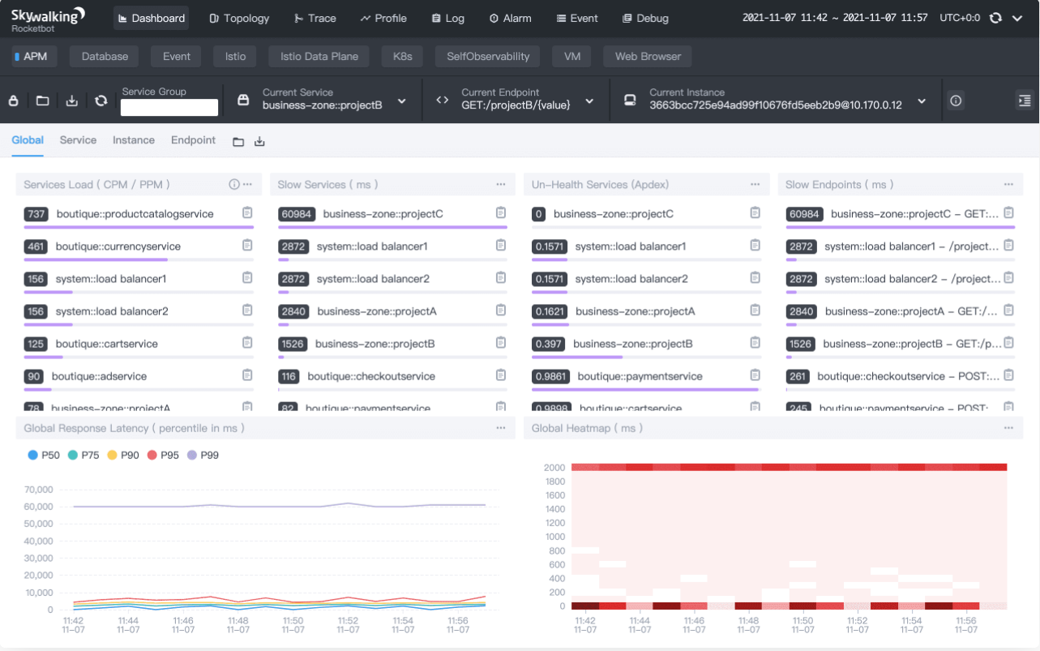
Task: Open the Current Instance selector dropdown
Action: 922,101
